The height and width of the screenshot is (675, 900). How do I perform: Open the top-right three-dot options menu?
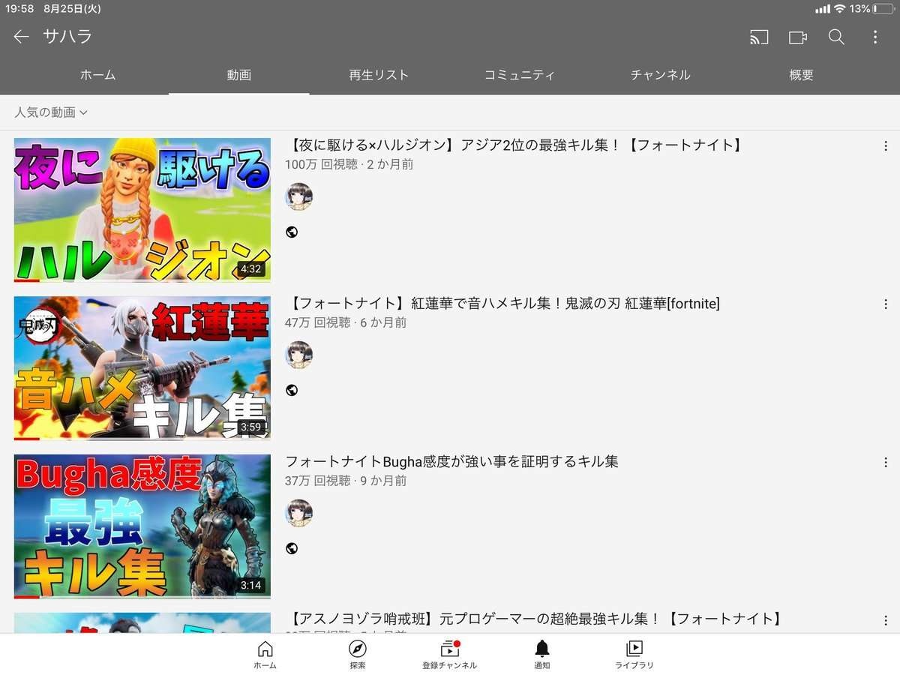click(875, 37)
